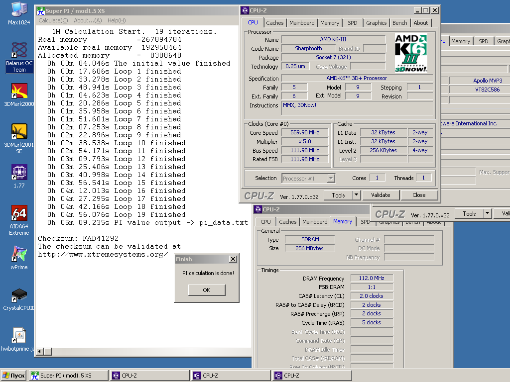Minimize the front CPU-Z window
Screen dimensions: 510x382
coord(418,10)
